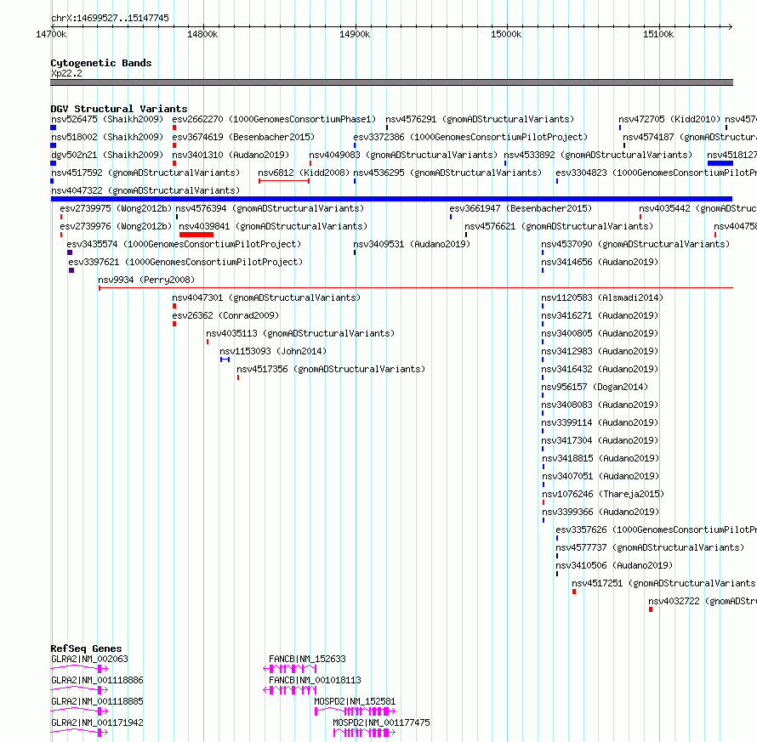Image resolution: width=757 pixels, height=742 pixels.
Task: Open esv3357626 variant label
Action: coord(656,530)
